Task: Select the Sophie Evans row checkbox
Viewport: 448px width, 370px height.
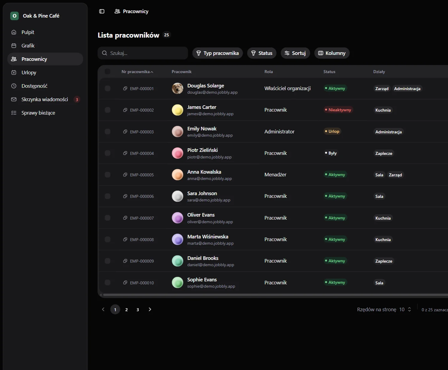Action: point(108,282)
